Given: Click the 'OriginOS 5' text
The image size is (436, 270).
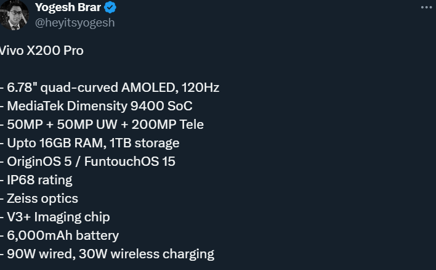Looking at the screenshot, I should 39,162.
